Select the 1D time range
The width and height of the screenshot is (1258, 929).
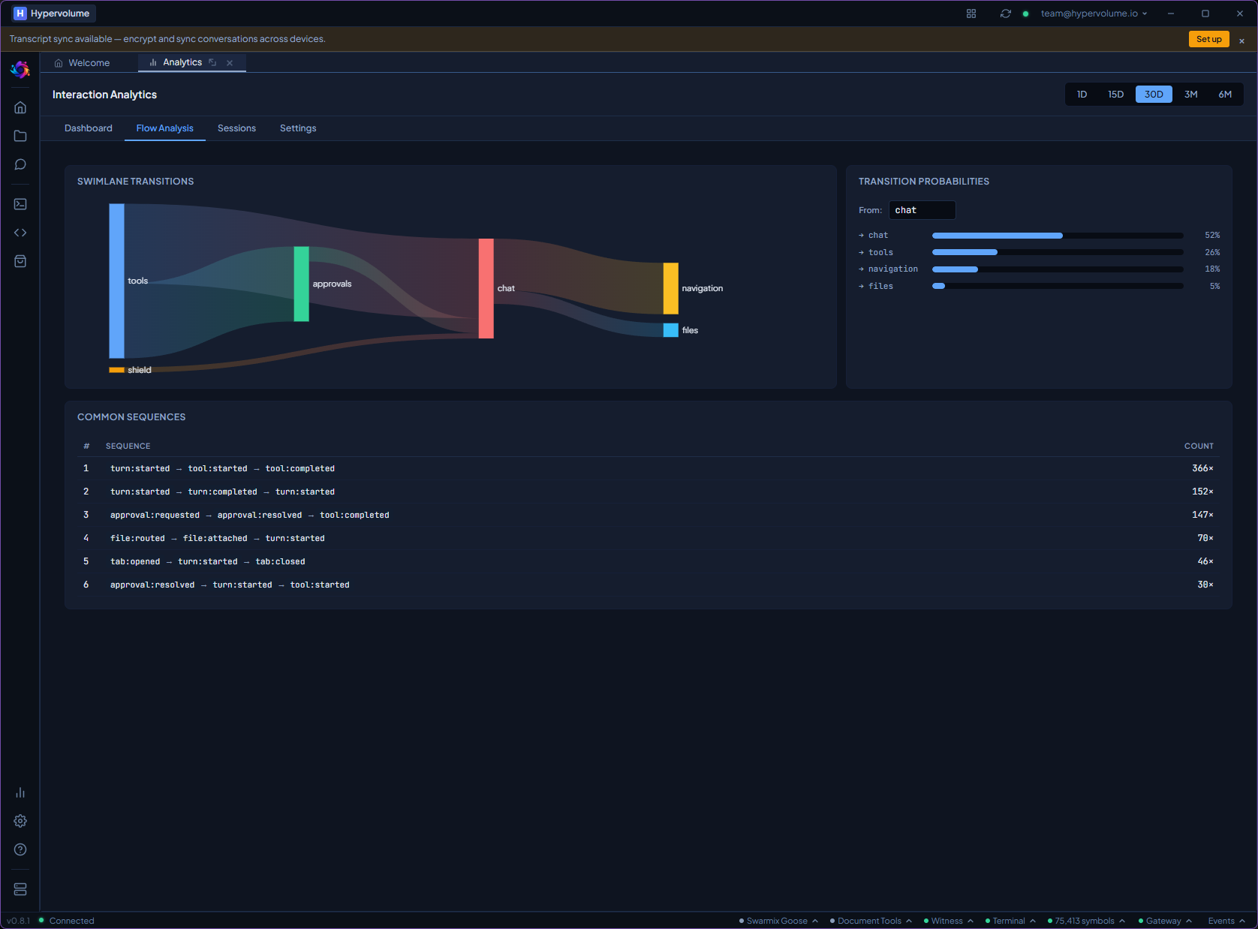1082,95
